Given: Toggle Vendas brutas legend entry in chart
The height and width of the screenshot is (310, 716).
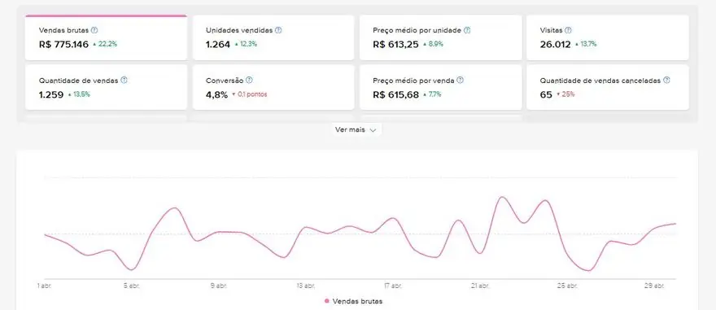Looking at the screenshot, I should pos(353,301).
